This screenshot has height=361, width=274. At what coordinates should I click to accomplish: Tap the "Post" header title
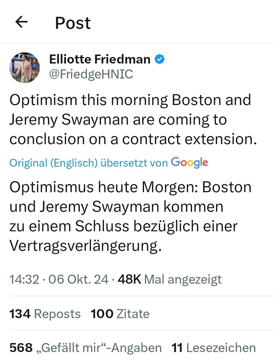(x=73, y=23)
